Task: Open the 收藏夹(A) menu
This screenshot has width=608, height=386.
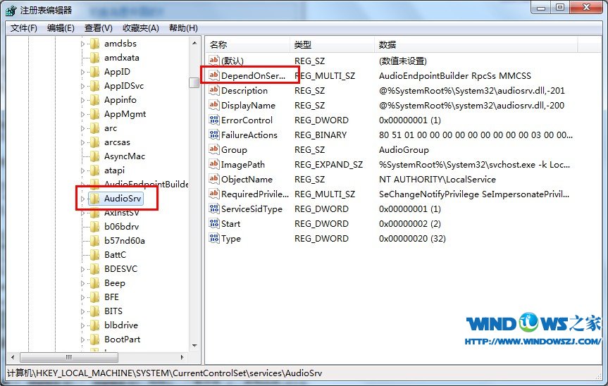Action: (x=140, y=28)
